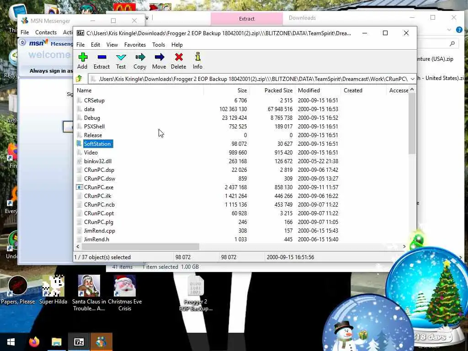468x351 pixels.
Task: Open Christmas Eve Crisis desktop shortcut
Action: [x=125, y=293]
